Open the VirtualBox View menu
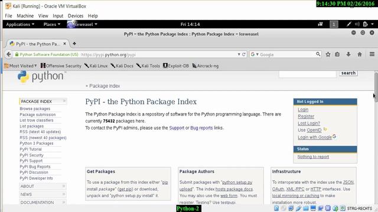Viewport: 378px width, 212px height. pyautogui.click(x=43, y=16)
